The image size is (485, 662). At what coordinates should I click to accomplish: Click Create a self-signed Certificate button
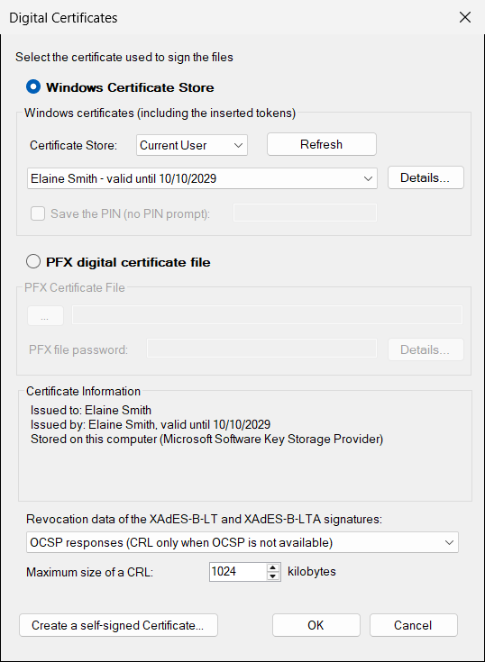coord(118,625)
